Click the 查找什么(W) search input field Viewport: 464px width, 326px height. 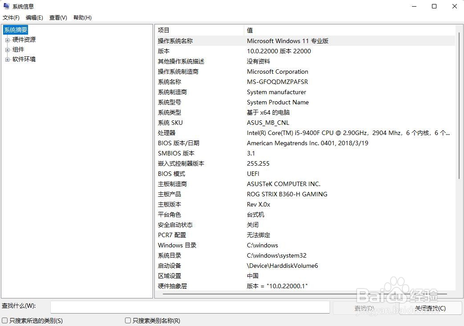click(x=190, y=307)
